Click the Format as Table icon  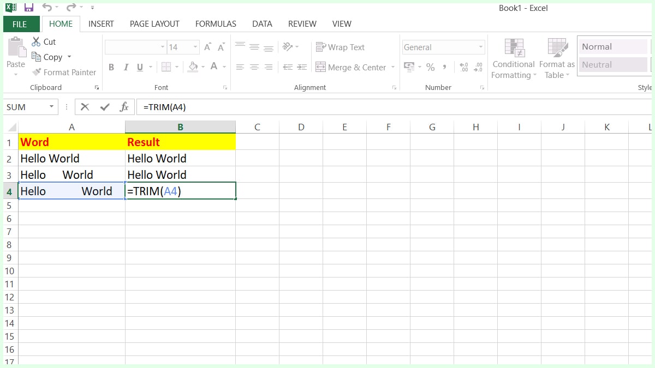[x=556, y=47]
